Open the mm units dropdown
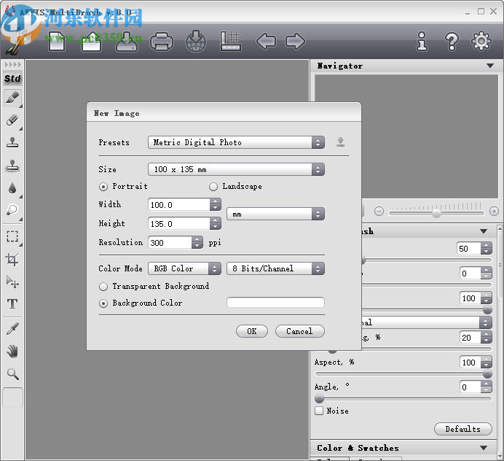 coord(275,214)
